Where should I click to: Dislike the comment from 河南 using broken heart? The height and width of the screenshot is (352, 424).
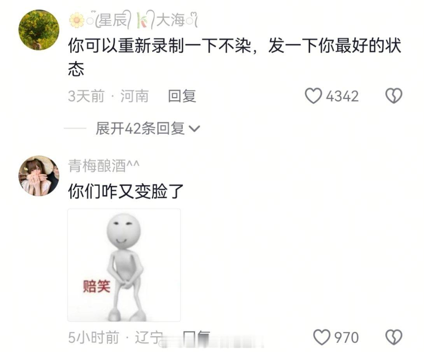point(394,96)
